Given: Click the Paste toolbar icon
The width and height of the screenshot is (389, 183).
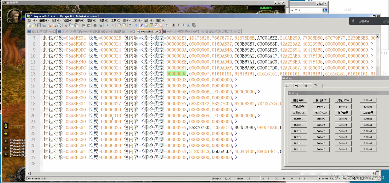Looking at the screenshot, I should pos(76,25).
